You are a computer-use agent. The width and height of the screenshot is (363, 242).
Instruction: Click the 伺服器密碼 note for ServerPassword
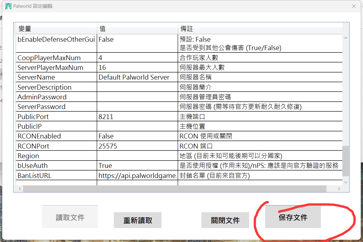tap(260, 107)
